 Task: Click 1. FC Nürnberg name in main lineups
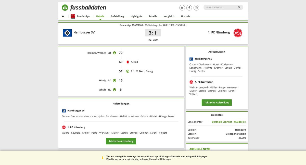coord(76,127)
